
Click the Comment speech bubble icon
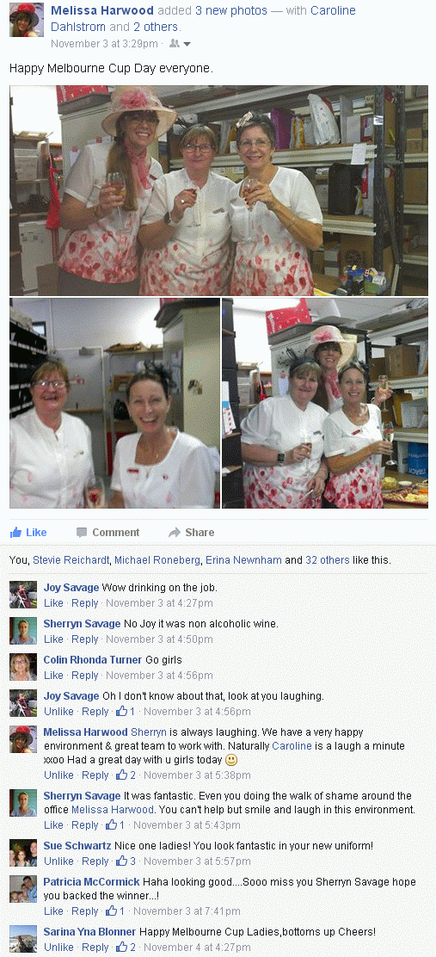point(82,532)
